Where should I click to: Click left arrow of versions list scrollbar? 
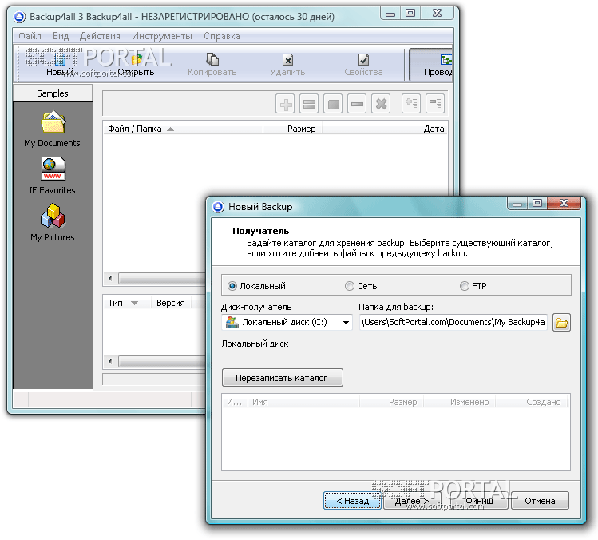(111, 361)
